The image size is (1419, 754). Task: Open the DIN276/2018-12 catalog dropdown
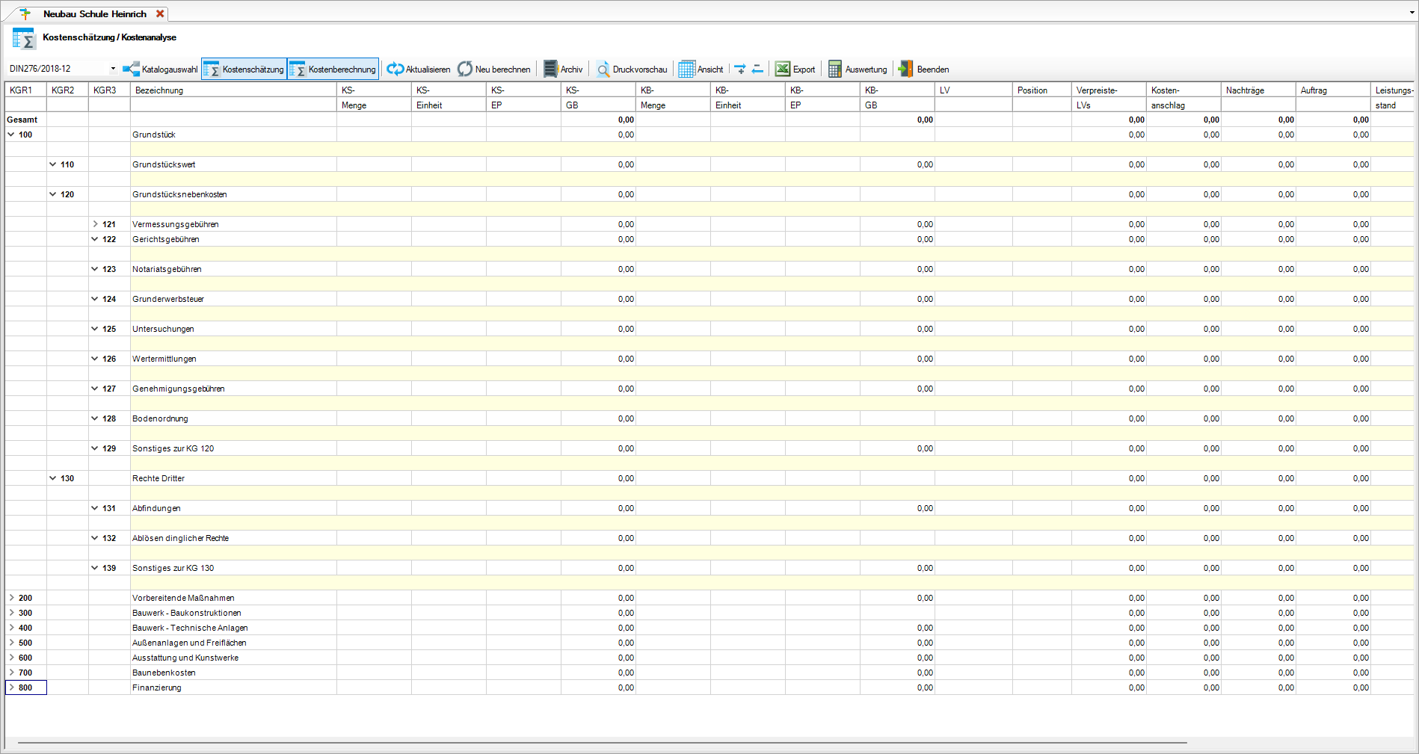pyautogui.click(x=113, y=69)
